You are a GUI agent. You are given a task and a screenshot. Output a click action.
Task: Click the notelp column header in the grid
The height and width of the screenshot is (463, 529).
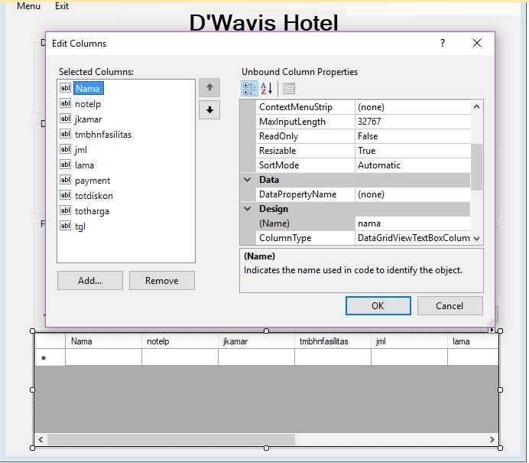pyautogui.click(x=180, y=341)
